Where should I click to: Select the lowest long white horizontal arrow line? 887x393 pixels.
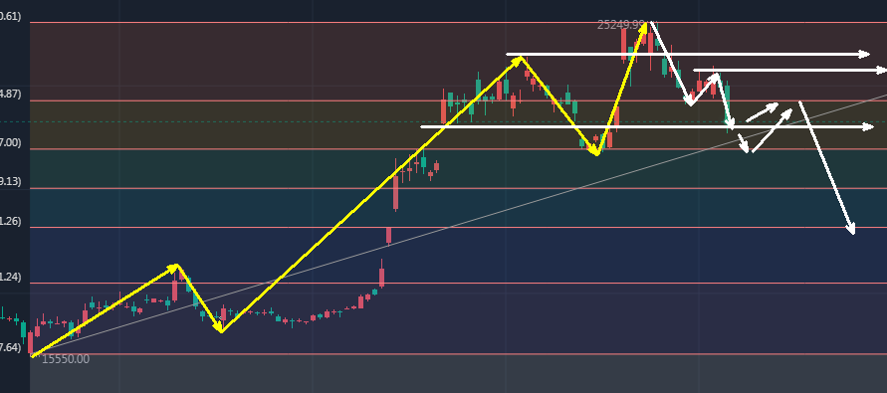click(x=647, y=127)
